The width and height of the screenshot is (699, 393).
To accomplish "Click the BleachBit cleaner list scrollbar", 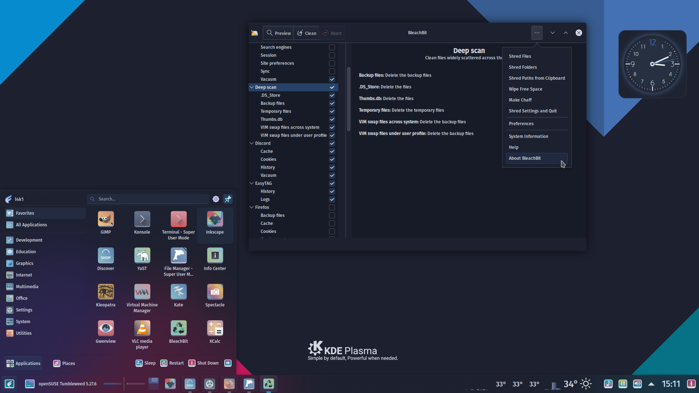I will [x=349, y=99].
